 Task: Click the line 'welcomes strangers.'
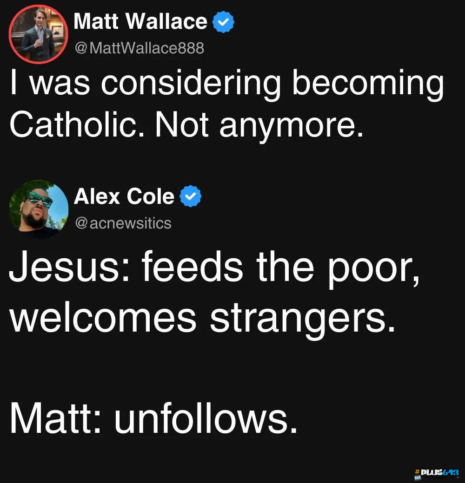203,318
